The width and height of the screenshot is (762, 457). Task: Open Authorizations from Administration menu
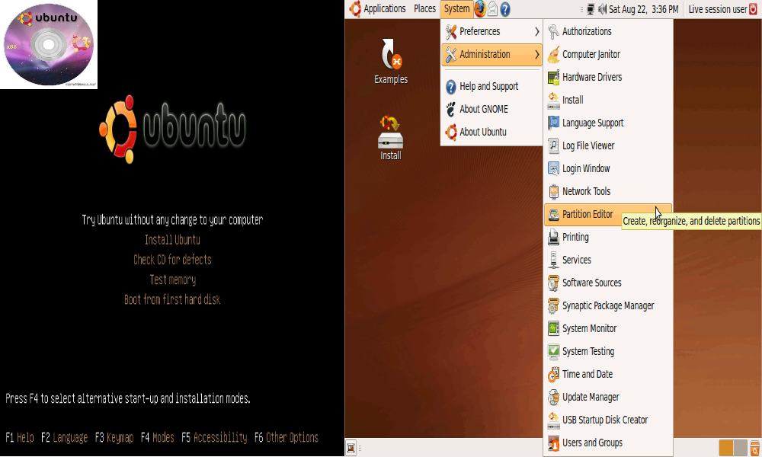point(608,31)
